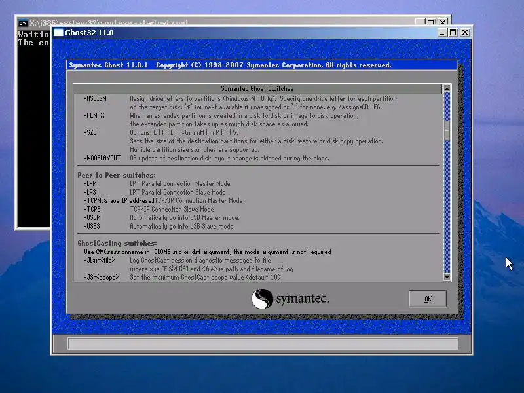Image resolution: width=524 pixels, height=393 pixels.
Task: Click the Ghost32 11.0 window icon
Action: pyautogui.click(x=58, y=33)
